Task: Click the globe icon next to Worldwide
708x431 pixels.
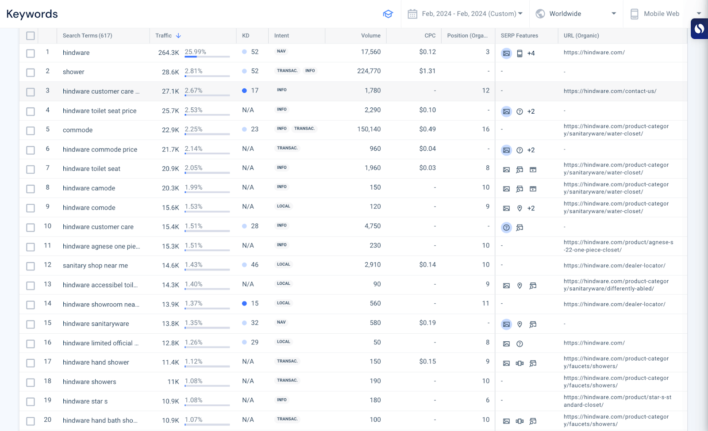Action: (540, 14)
